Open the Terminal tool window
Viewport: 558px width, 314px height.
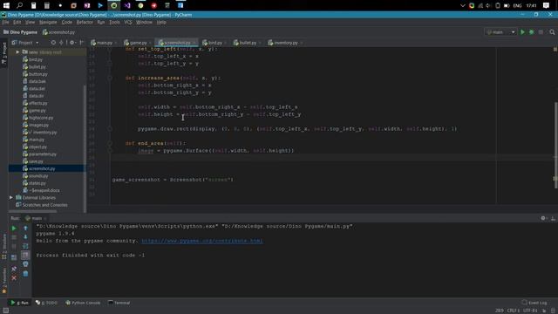point(119,303)
